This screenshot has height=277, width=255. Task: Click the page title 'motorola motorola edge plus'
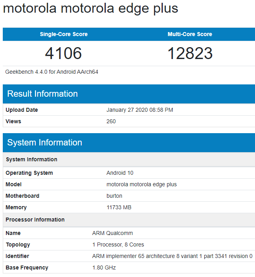[x=91, y=8]
